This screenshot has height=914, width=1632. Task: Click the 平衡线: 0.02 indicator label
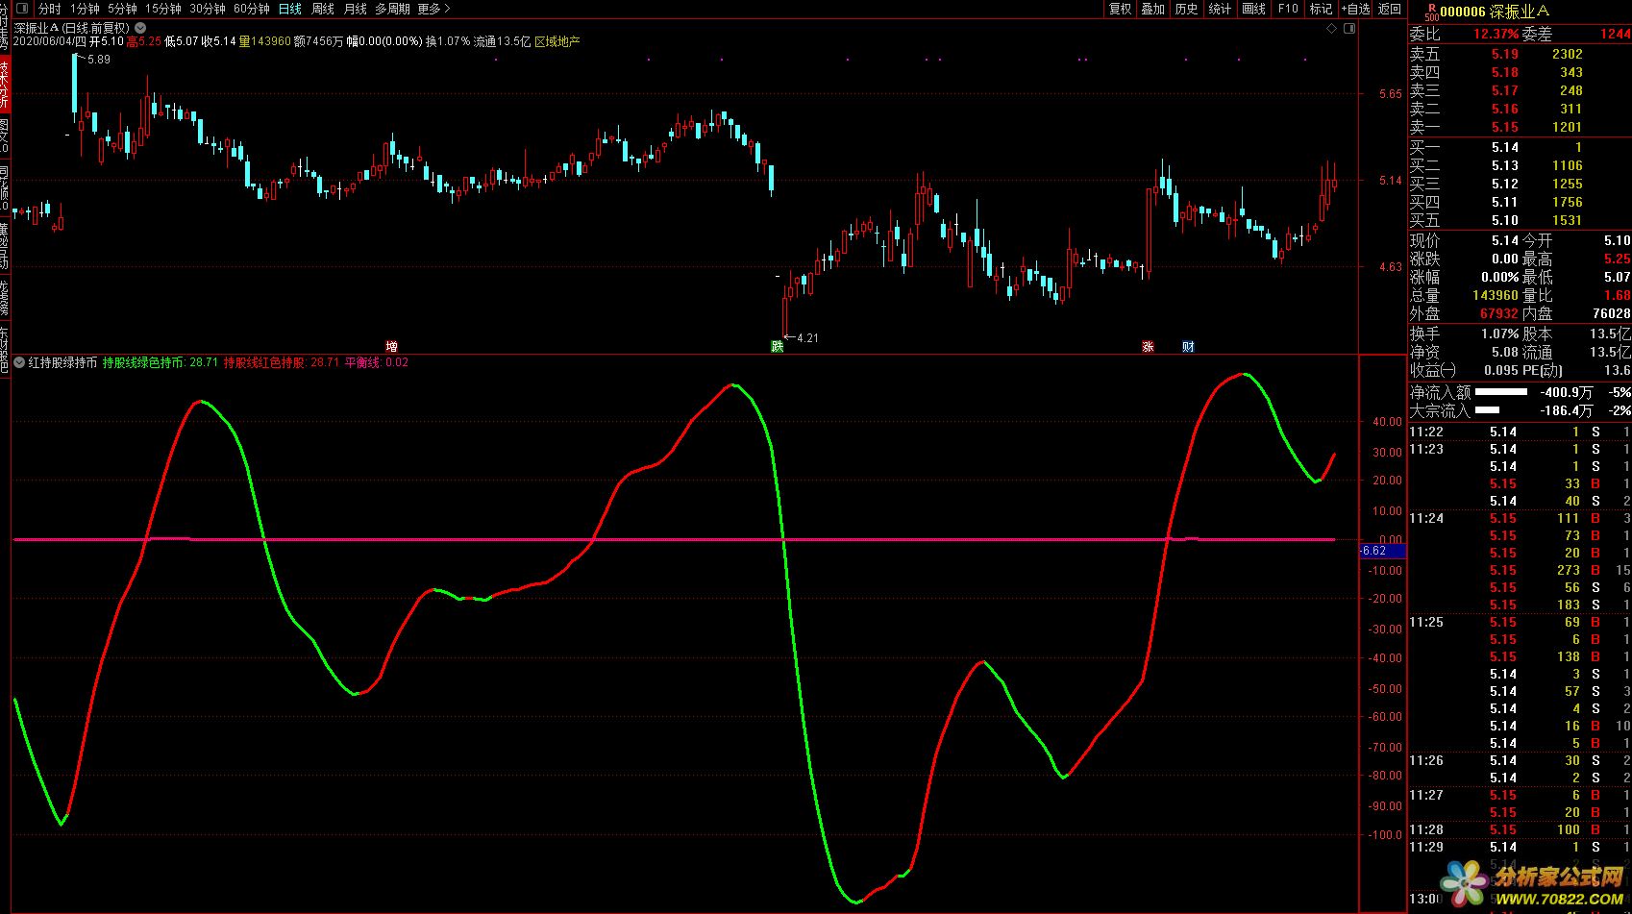coord(377,362)
